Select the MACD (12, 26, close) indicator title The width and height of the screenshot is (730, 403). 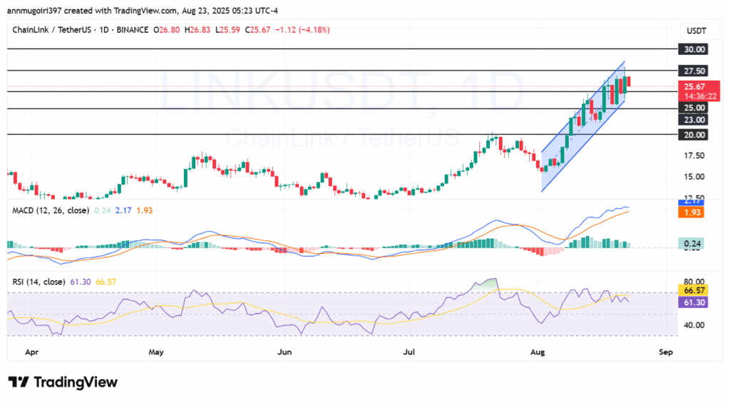click(x=51, y=210)
